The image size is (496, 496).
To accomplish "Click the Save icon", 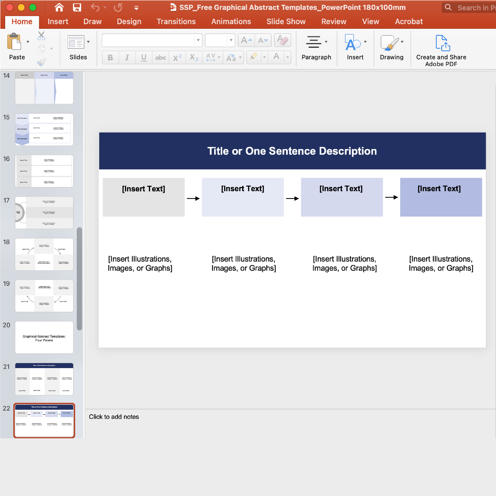I will click(76, 7).
